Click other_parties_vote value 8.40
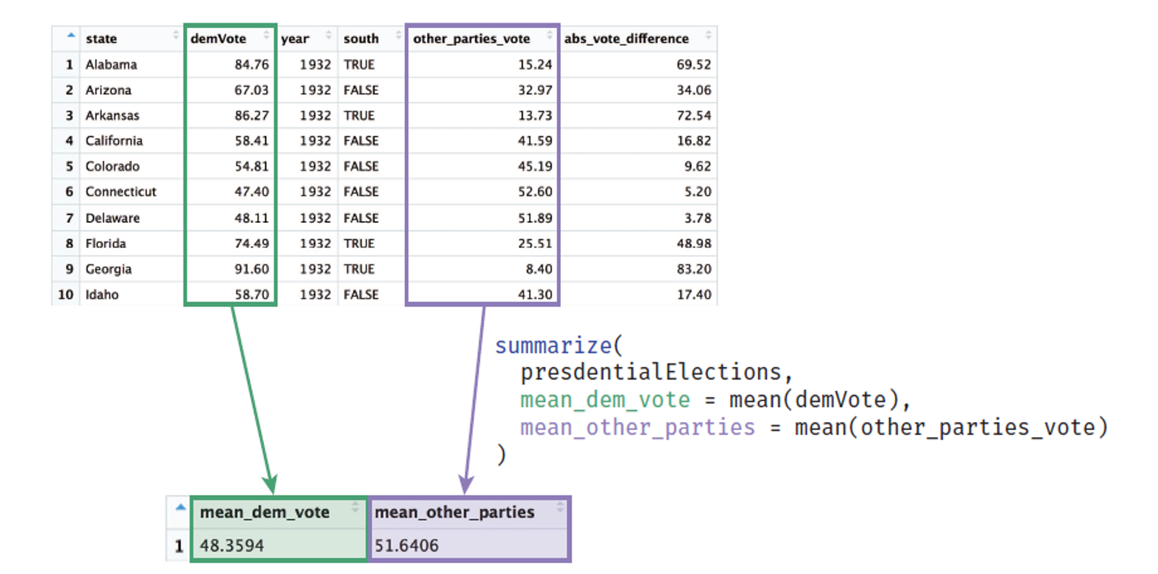The width and height of the screenshot is (1158, 574). coord(539,269)
